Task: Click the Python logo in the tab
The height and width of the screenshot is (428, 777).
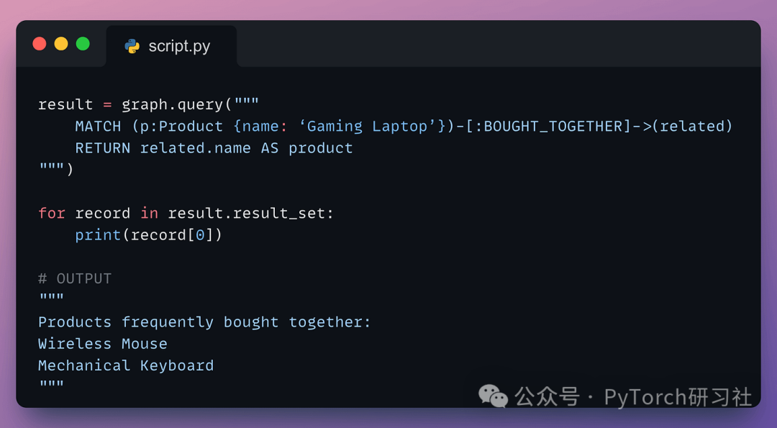Action: coord(132,46)
